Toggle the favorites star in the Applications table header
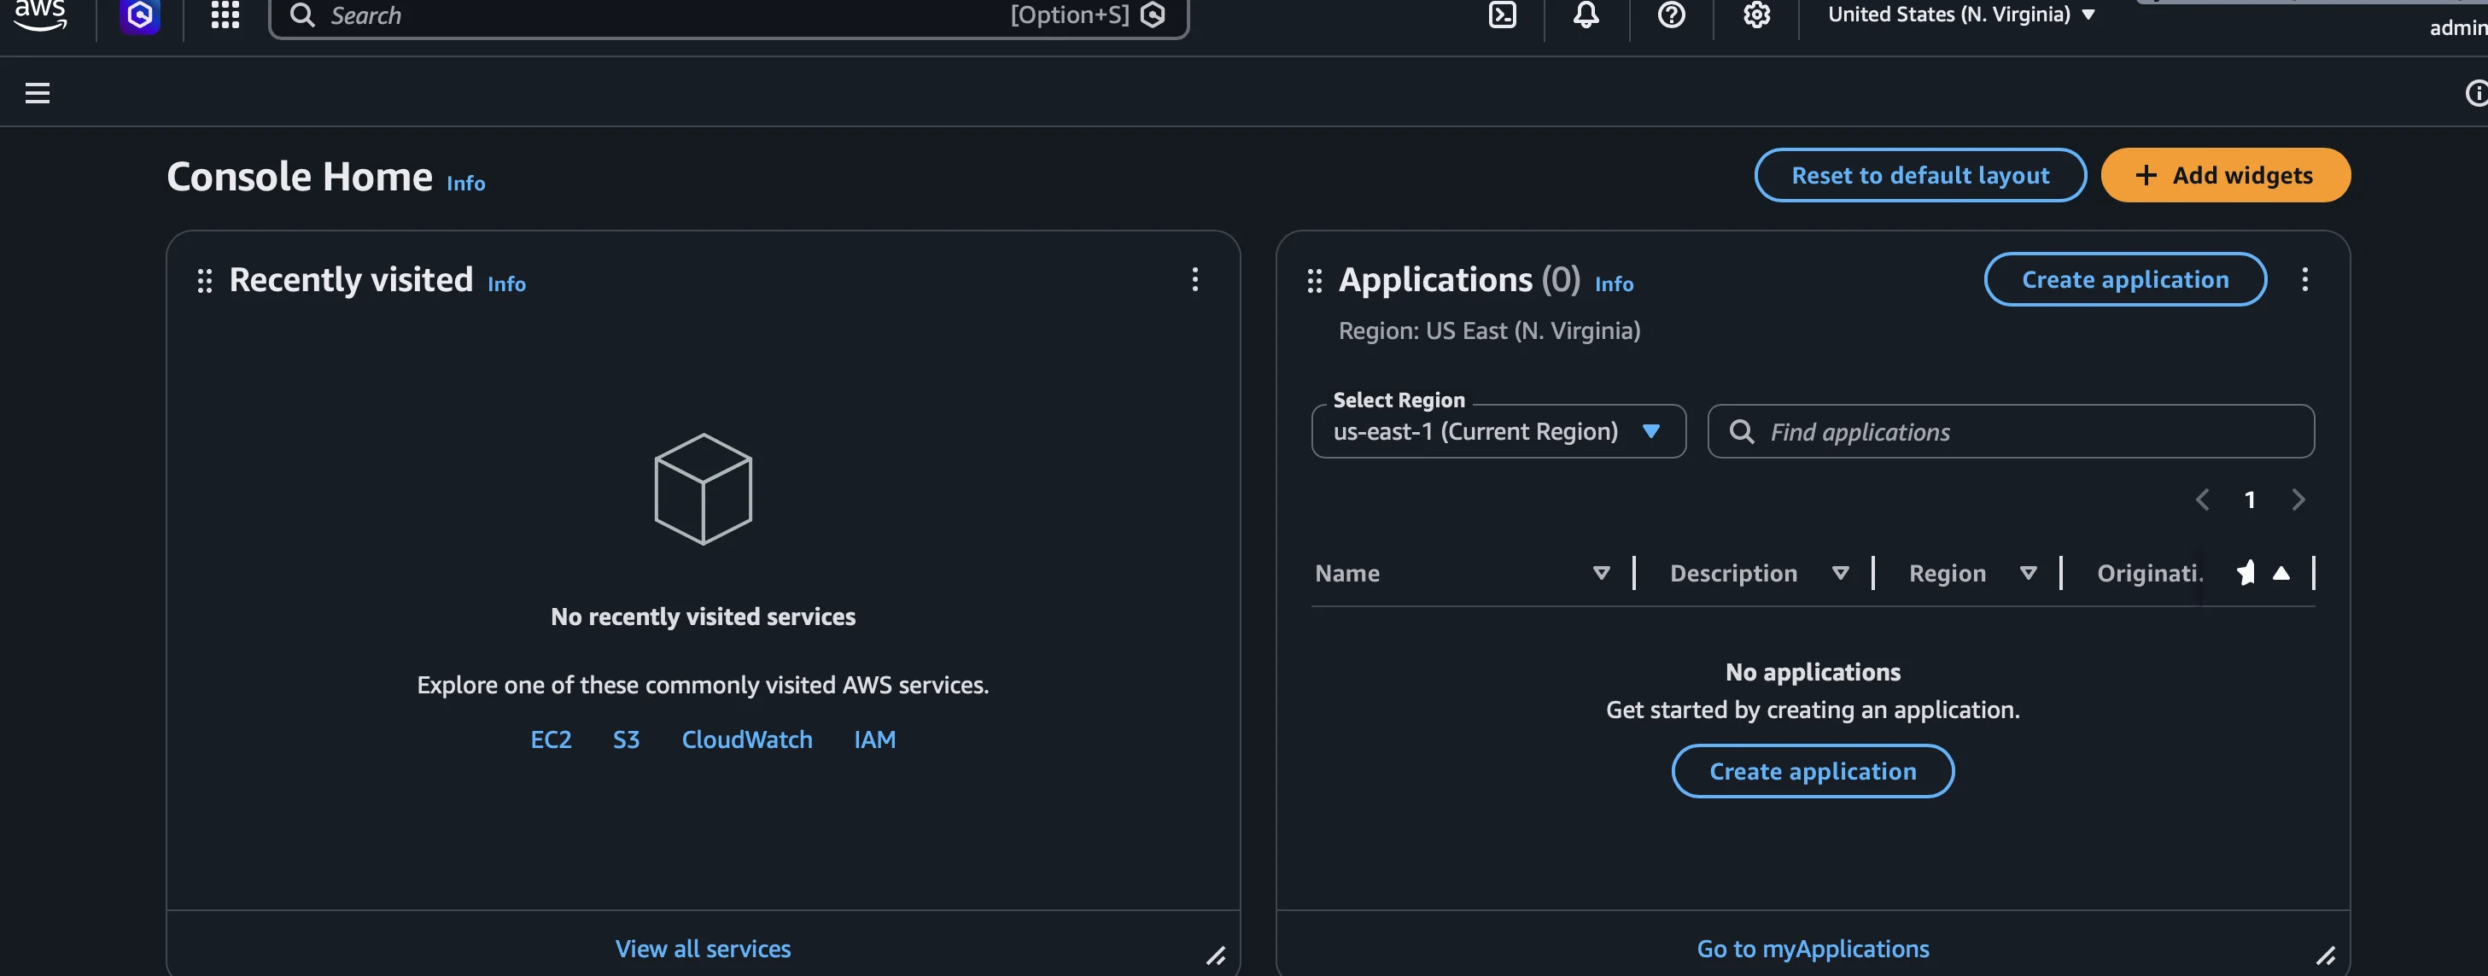 pos(2246,572)
